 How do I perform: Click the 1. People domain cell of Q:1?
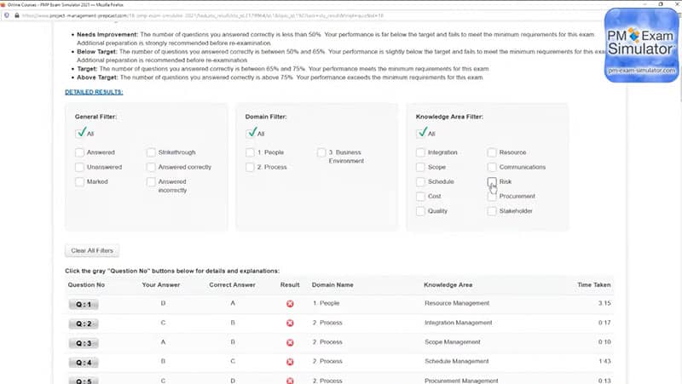327,303
